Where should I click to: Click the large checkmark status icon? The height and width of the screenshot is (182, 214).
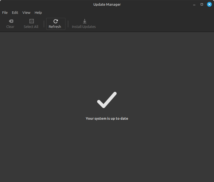(x=107, y=100)
